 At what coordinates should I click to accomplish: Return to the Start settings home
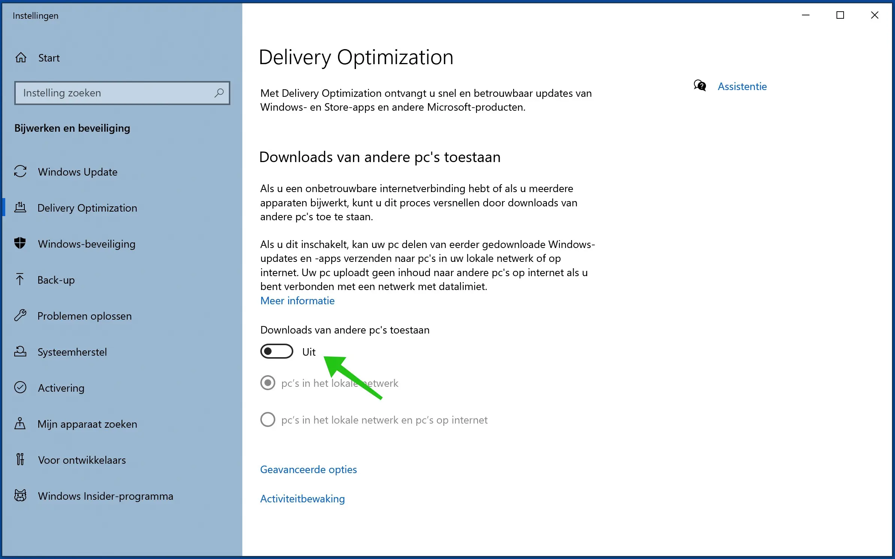click(121, 58)
